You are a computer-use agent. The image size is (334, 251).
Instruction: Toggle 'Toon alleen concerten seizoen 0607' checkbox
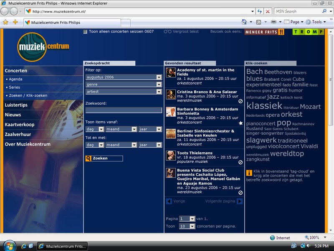[x=85, y=32]
